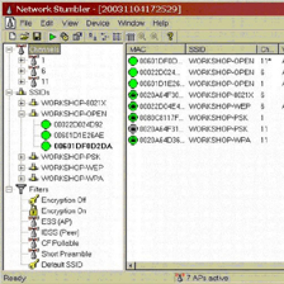
Task: Click the zoom in magnifier icon
Action: (142, 36)
